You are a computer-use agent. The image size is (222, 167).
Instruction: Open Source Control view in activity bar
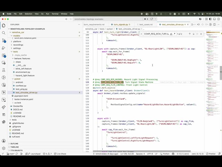click(4, 40)
